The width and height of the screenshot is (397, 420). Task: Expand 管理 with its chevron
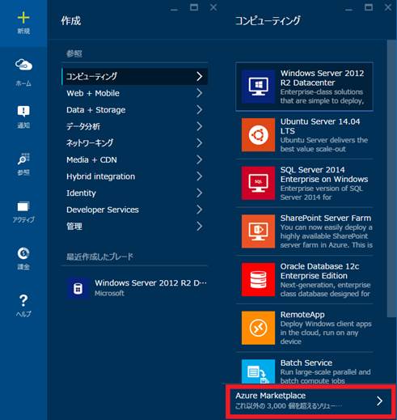[x=199, y=227]
